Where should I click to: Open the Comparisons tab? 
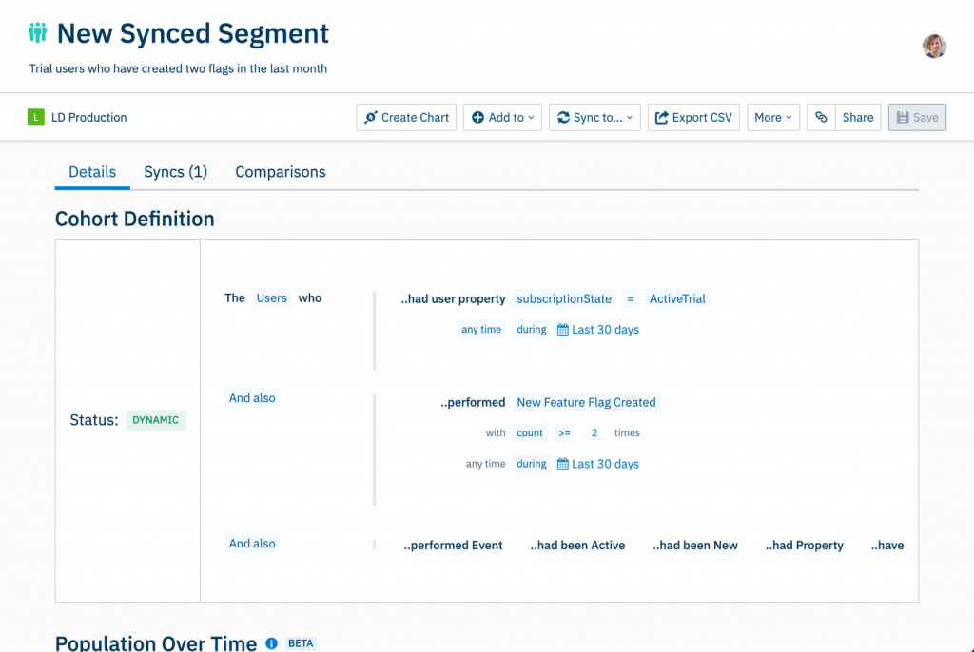[x=280, y=172]
